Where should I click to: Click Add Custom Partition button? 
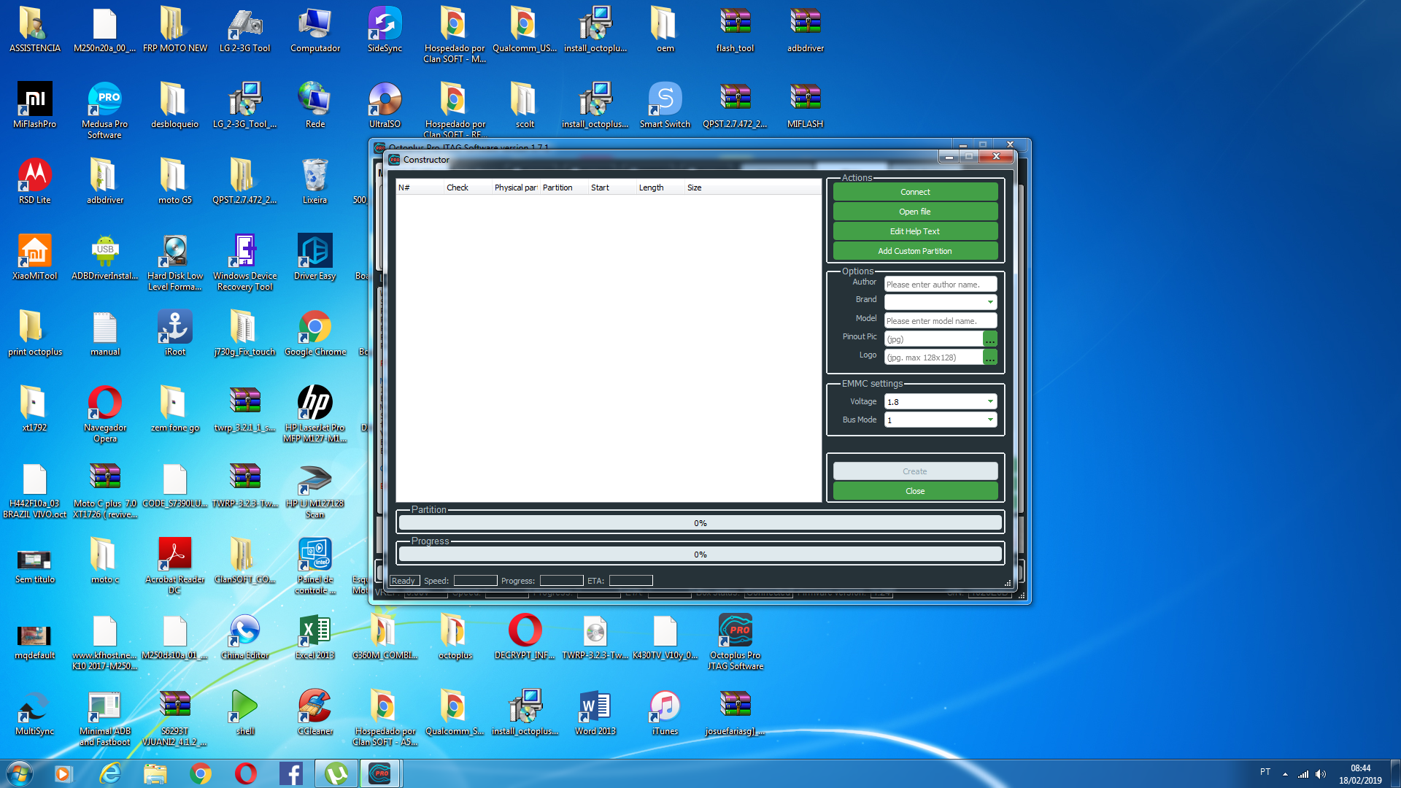click(x=915, y=251)
